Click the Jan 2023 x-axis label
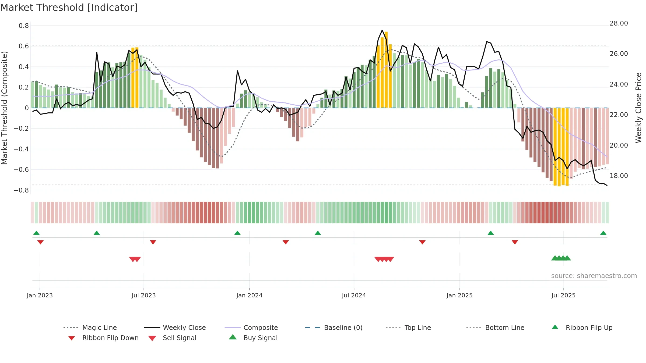 40,295
